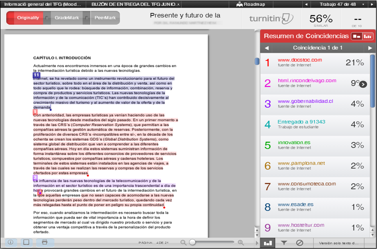377x249 pixels.
Task: Go to previous paper arrow
Action: [x=306, y=4]
